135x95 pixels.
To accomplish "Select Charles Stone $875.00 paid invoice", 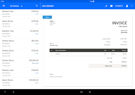I will (x=20, y=43).
